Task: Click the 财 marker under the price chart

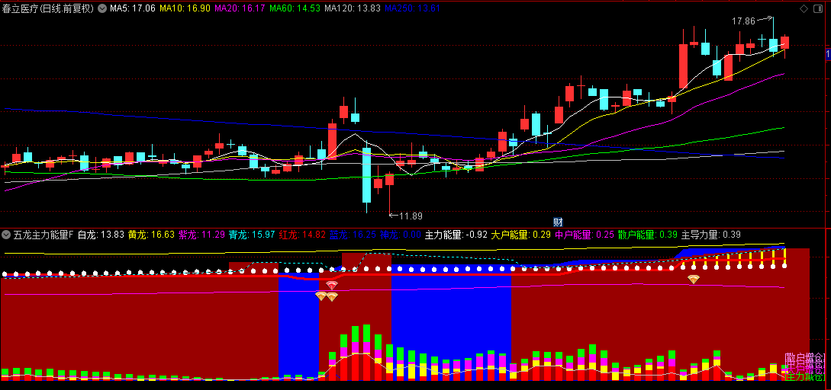Action: pos(558,222)
